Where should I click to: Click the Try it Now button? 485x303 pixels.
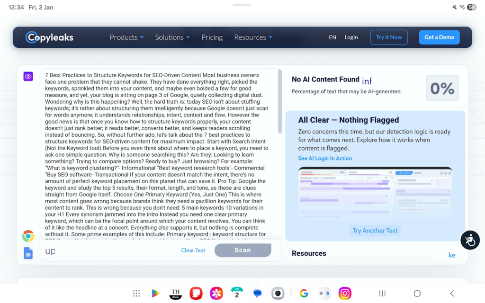[389, 37]
